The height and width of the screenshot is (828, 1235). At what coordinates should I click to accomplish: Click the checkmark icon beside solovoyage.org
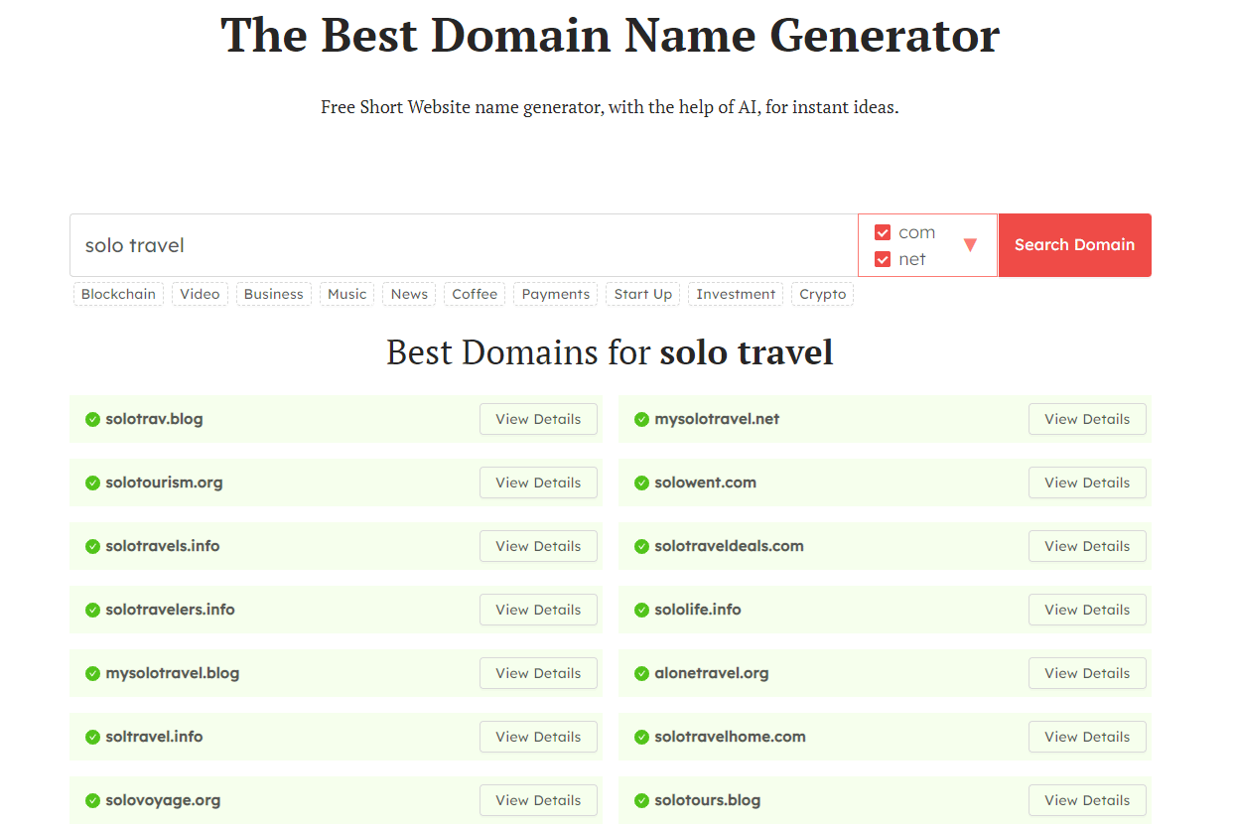pyautogui.click(x=90, y=800)
